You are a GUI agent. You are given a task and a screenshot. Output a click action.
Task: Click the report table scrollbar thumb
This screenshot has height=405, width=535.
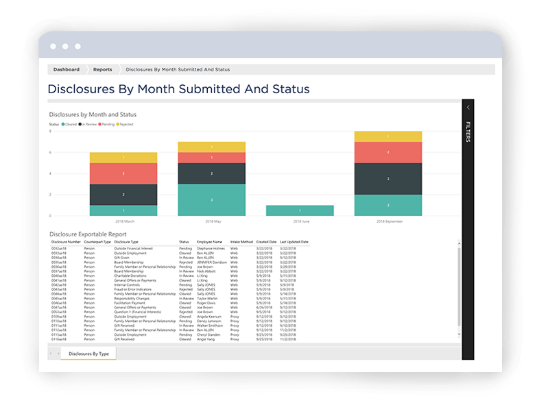point(459,286)
